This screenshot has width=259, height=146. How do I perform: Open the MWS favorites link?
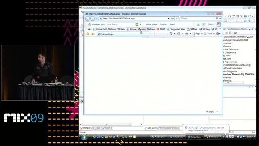pyautogui.click(x=161, y=29)
